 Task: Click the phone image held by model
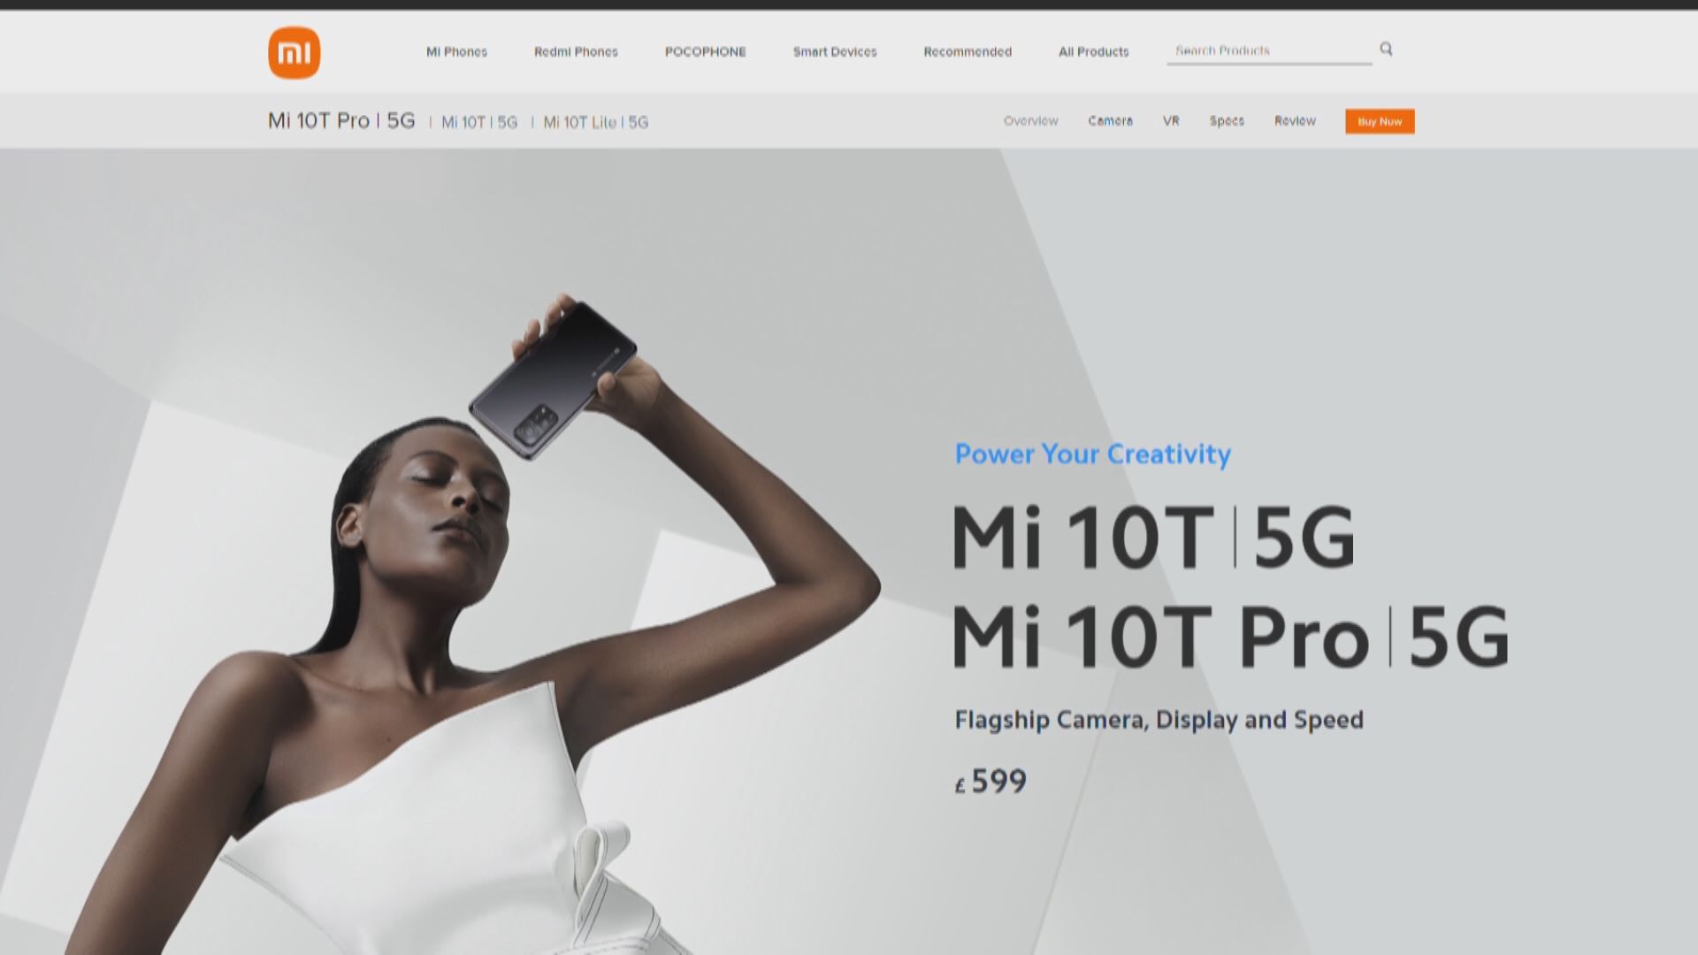pos(553,380)
